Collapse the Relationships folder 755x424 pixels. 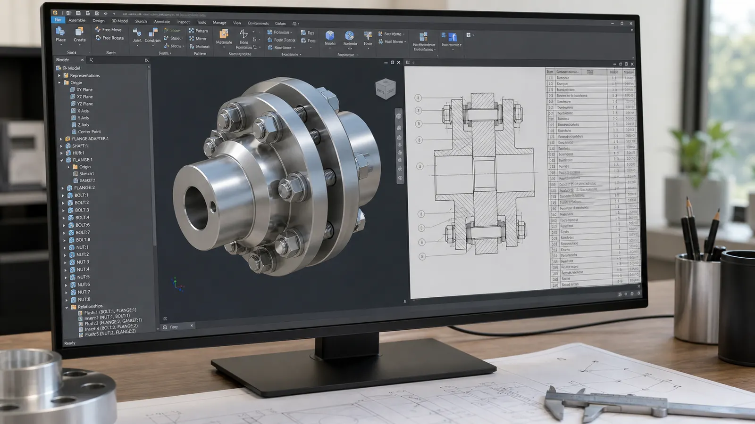(67, 307)
